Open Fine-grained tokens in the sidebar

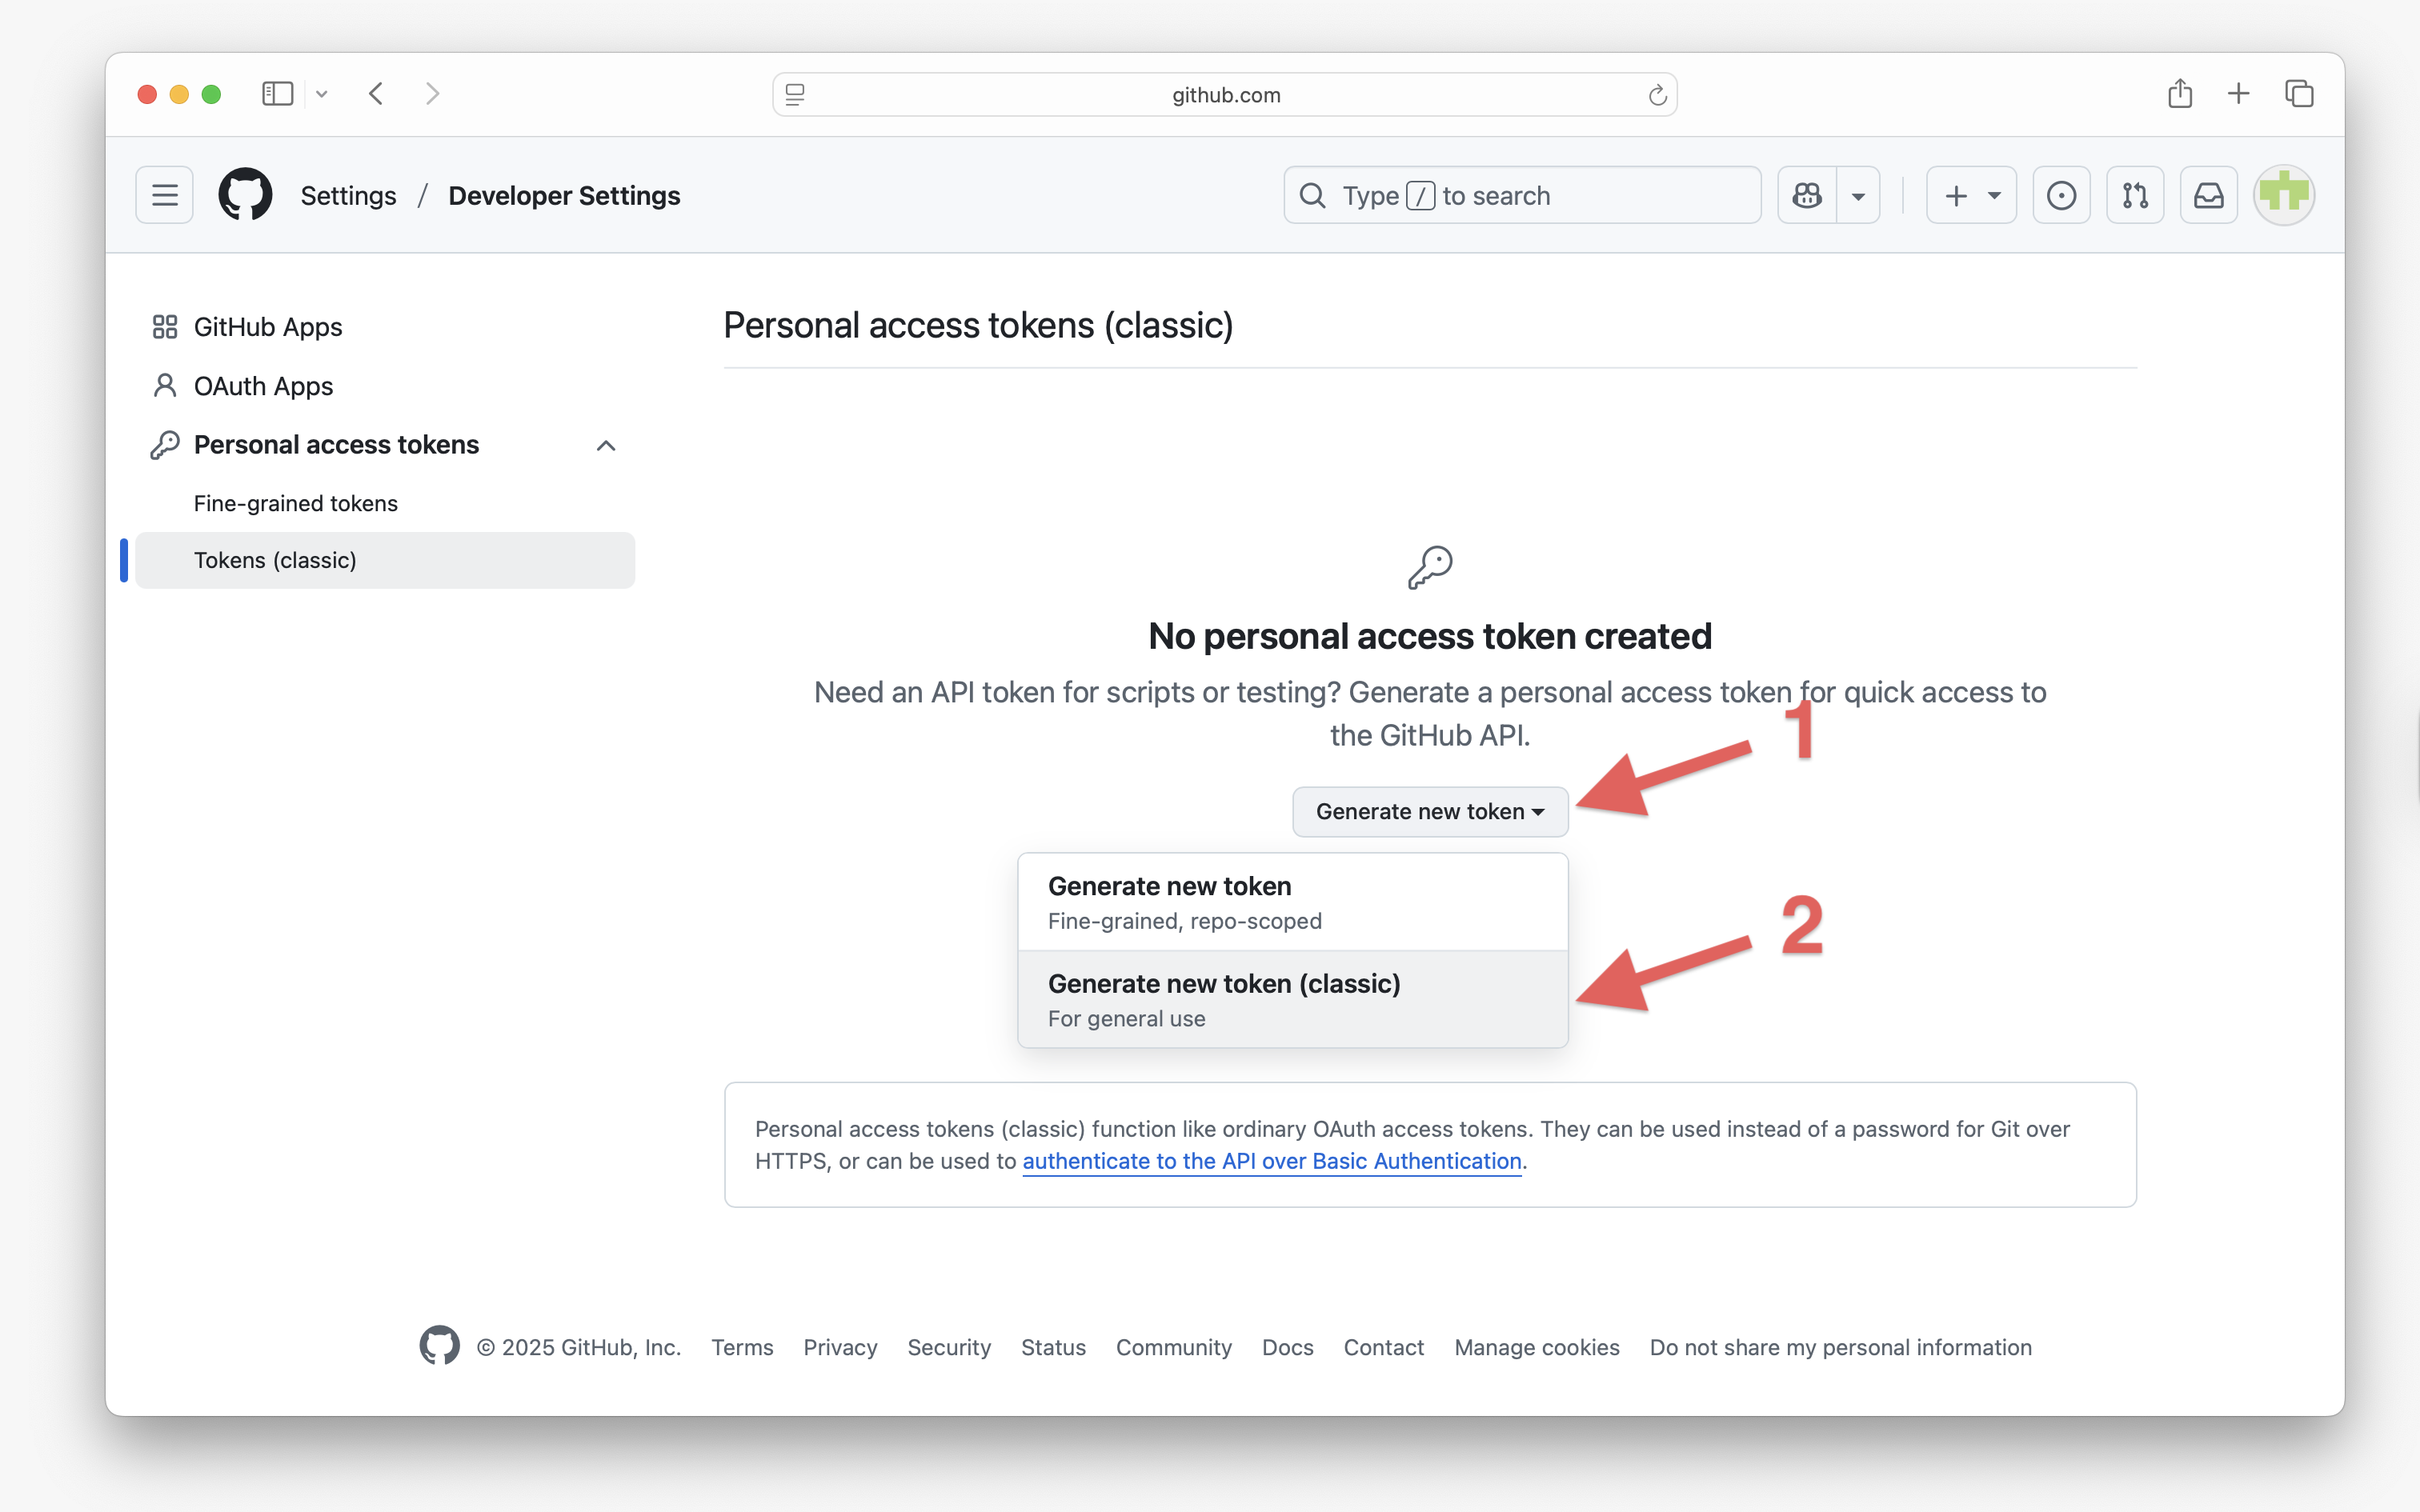[x=295, y=503]
